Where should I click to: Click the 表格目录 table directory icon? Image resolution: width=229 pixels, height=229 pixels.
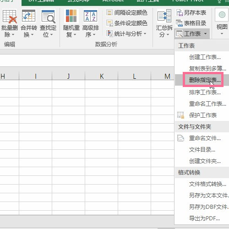click(179, 23)
